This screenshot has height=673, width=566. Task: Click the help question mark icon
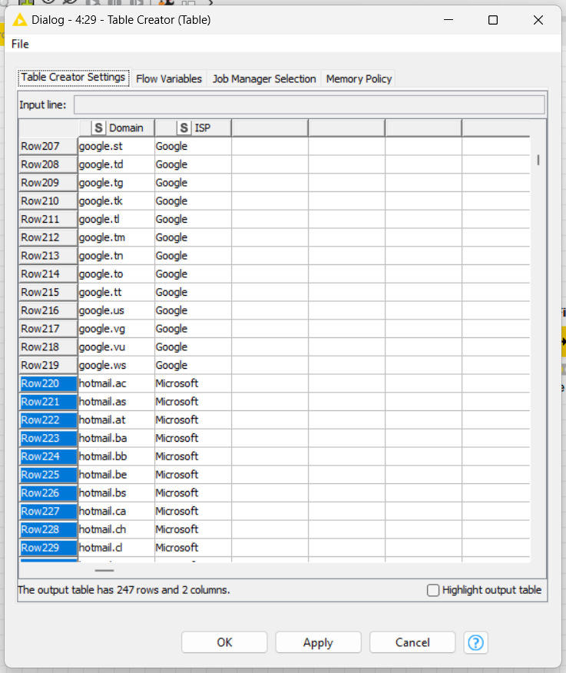tap(475, 642)
